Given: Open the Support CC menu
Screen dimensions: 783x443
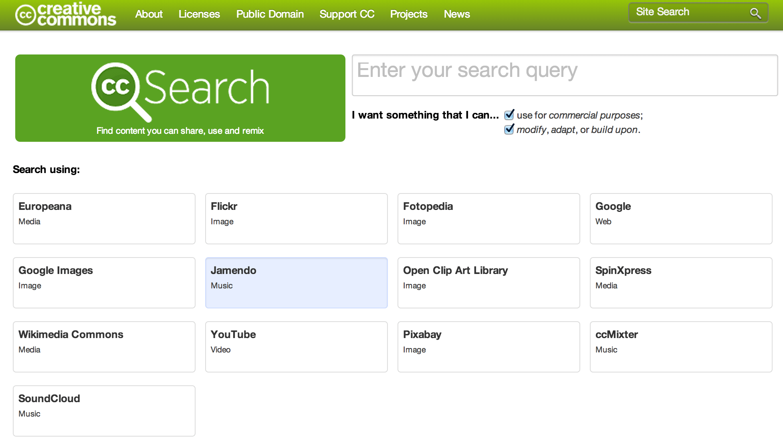Looking at the screenshot, I should tap(347, 14).
